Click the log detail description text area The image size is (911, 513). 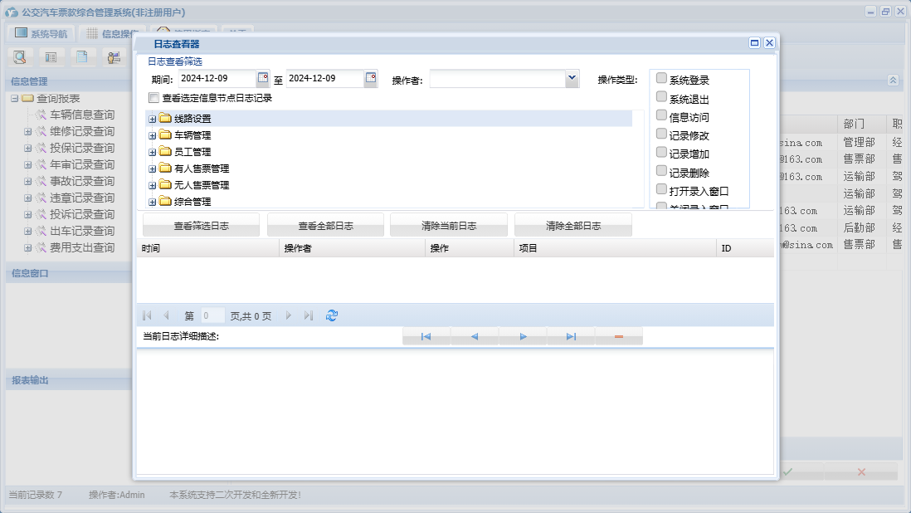[x=455, y=412]
